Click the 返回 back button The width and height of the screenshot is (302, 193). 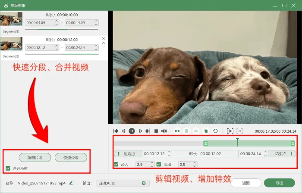point(246,183)
